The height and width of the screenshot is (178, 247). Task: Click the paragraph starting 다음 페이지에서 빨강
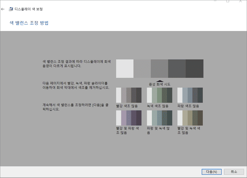point(76,85)
